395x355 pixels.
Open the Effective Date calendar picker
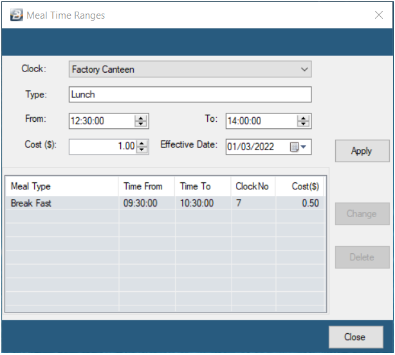click(299, 147)
